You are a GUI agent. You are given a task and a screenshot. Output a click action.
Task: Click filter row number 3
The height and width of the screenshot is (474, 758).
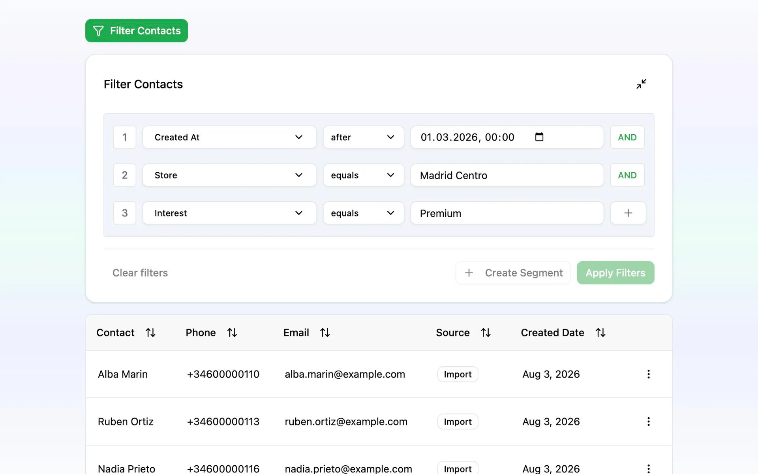pyautogui.click(x=125, y=213)
